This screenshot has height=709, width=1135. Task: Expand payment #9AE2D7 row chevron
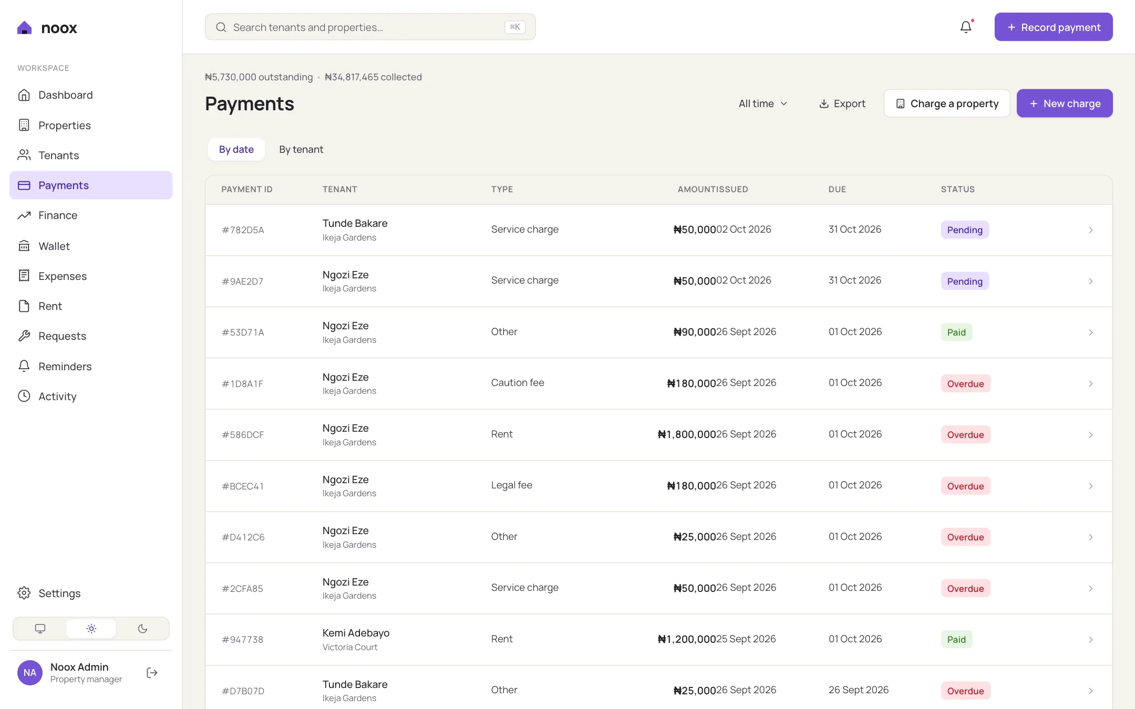coord(1091,281)
